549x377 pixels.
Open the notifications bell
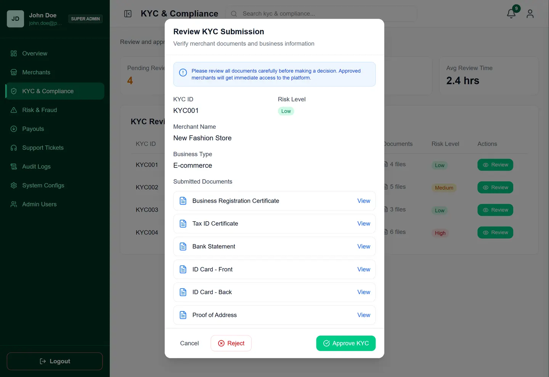coord(511,14)
